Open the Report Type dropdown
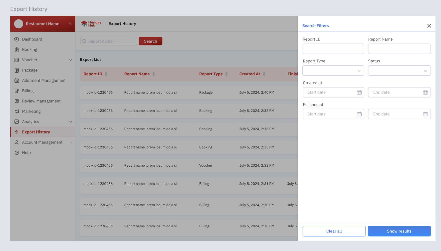Viewport: 441px width, 251px height. click(x=333, y=71)
